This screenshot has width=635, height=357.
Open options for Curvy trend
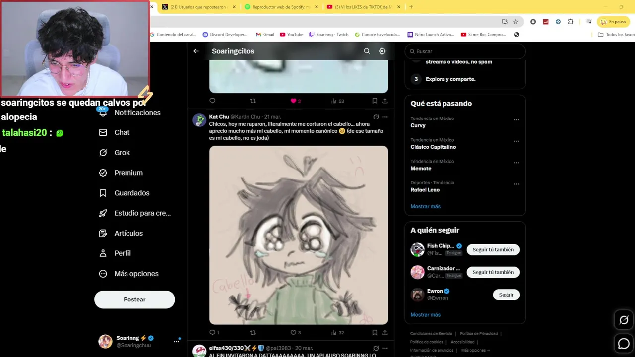pyautogui.click(x=516, y=120)
